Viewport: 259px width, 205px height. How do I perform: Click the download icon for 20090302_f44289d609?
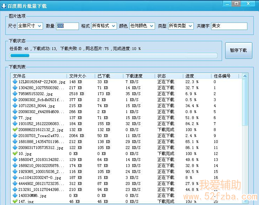[x=15, y=112]
